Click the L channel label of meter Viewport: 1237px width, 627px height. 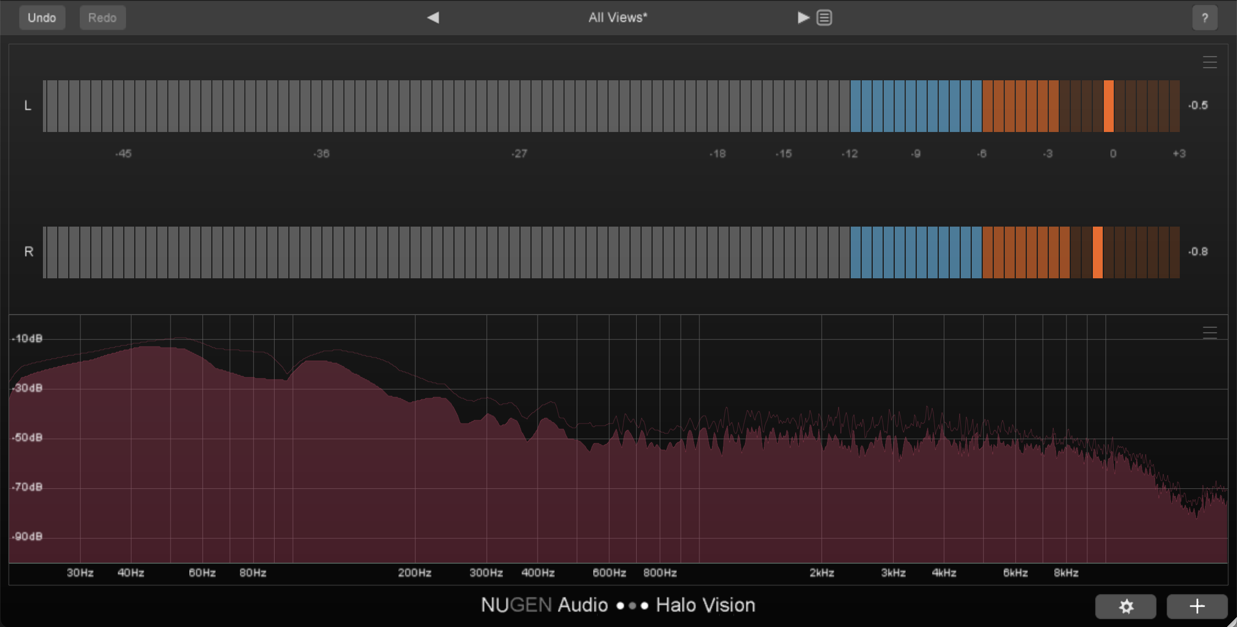[x=28, y=105]
